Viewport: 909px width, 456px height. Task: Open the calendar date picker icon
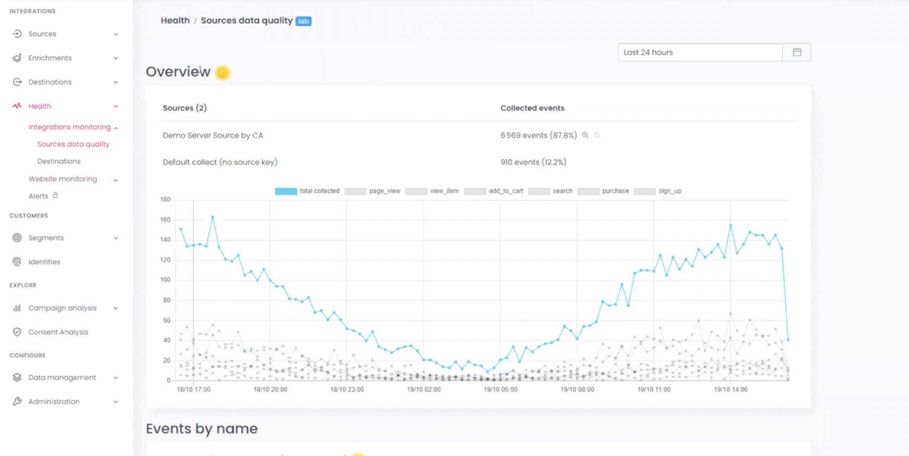click(797, 52)
